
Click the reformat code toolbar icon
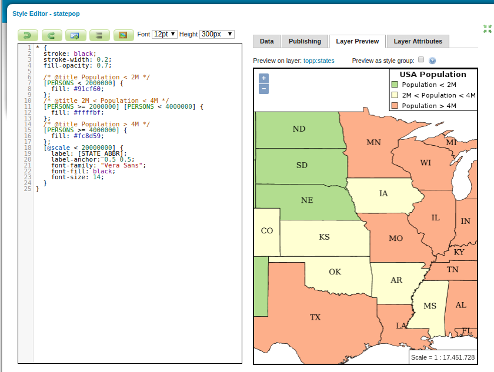99,35
